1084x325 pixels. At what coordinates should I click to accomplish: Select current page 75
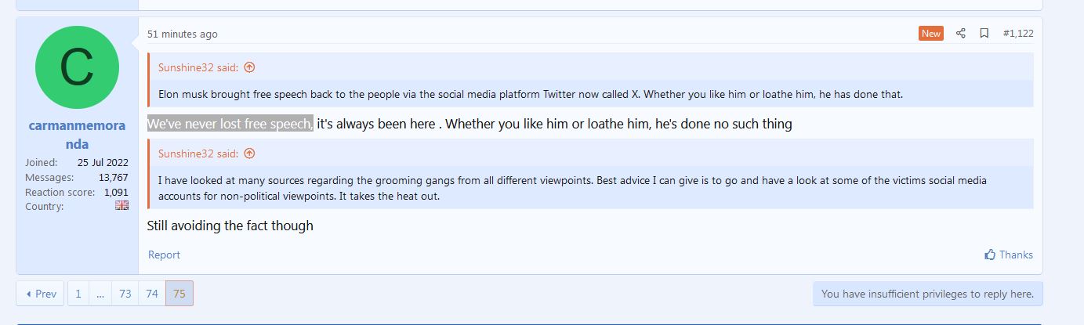(179, 294)
